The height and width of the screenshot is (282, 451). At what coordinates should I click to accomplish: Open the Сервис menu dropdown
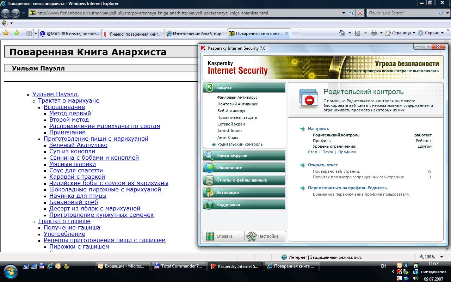[431, 33]
